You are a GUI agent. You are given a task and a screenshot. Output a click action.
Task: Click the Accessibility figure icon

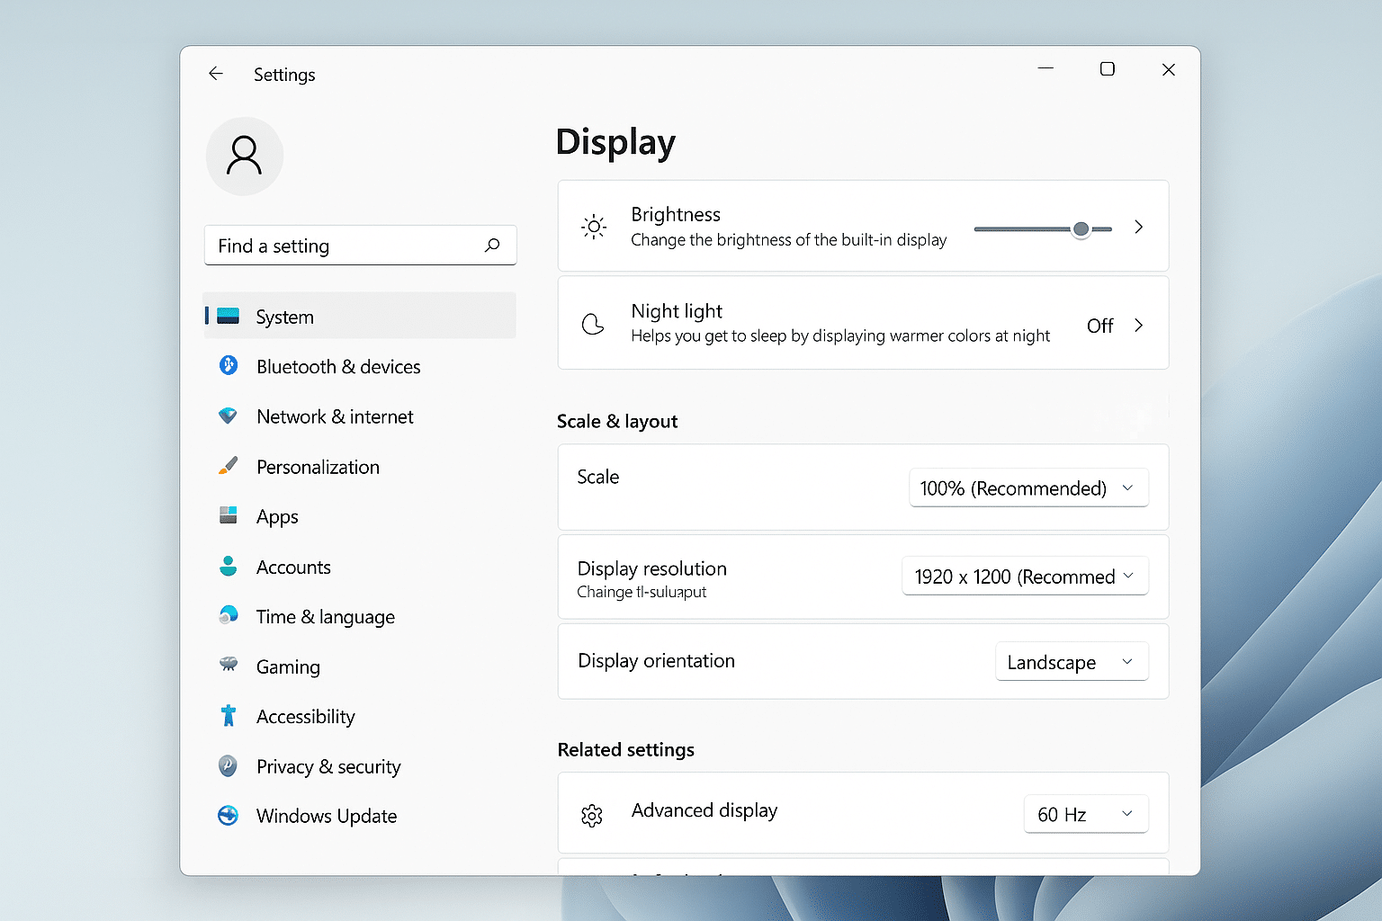pyautogui.click(x=229, y=716)
